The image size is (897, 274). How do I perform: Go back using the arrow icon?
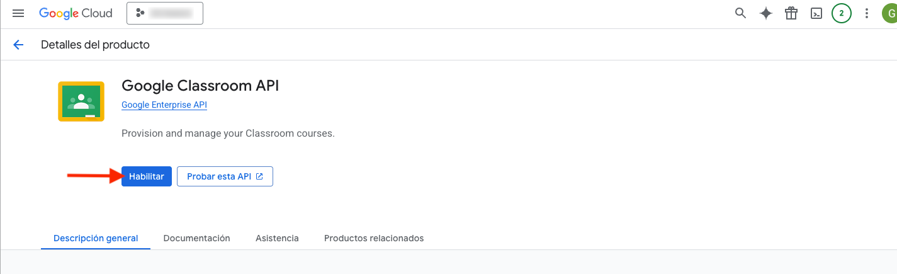pyautogui.click(x=18, y=45)
